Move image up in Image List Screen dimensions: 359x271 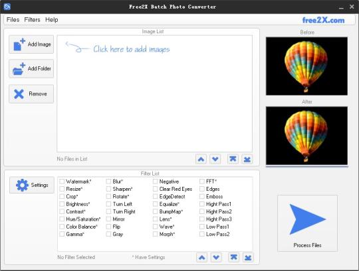point(201,159)
